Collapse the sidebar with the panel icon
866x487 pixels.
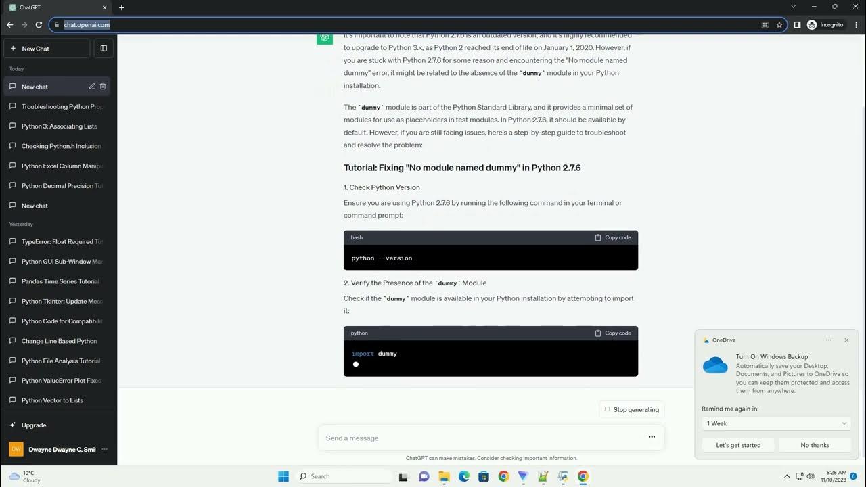tap(104, 49)
